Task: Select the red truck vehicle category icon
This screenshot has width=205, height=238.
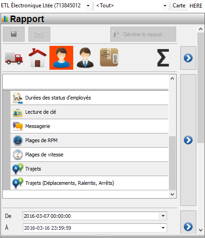Action: [x=14, y=58]
